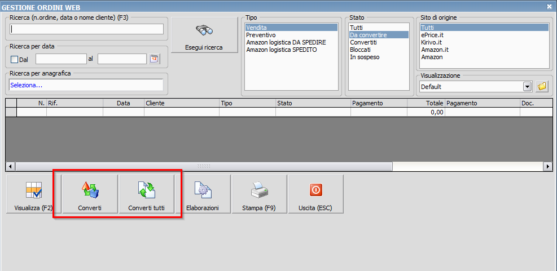The image size is (557, 271).
Task: Open the Seleziona... anagrafica field
Action: pos(86,85)
